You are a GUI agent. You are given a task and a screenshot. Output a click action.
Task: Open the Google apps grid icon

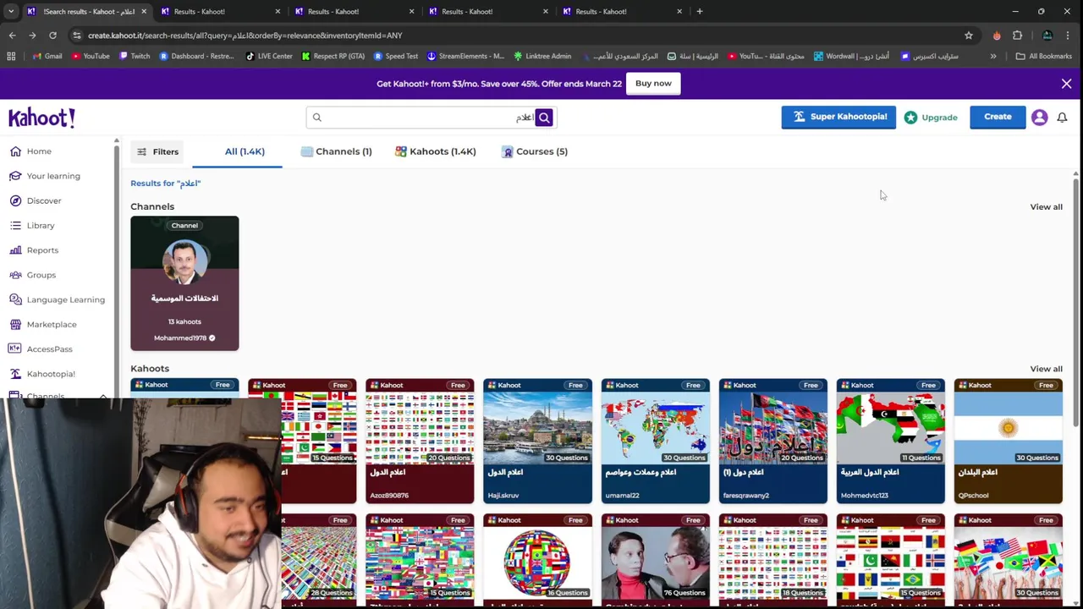(11, 56)
